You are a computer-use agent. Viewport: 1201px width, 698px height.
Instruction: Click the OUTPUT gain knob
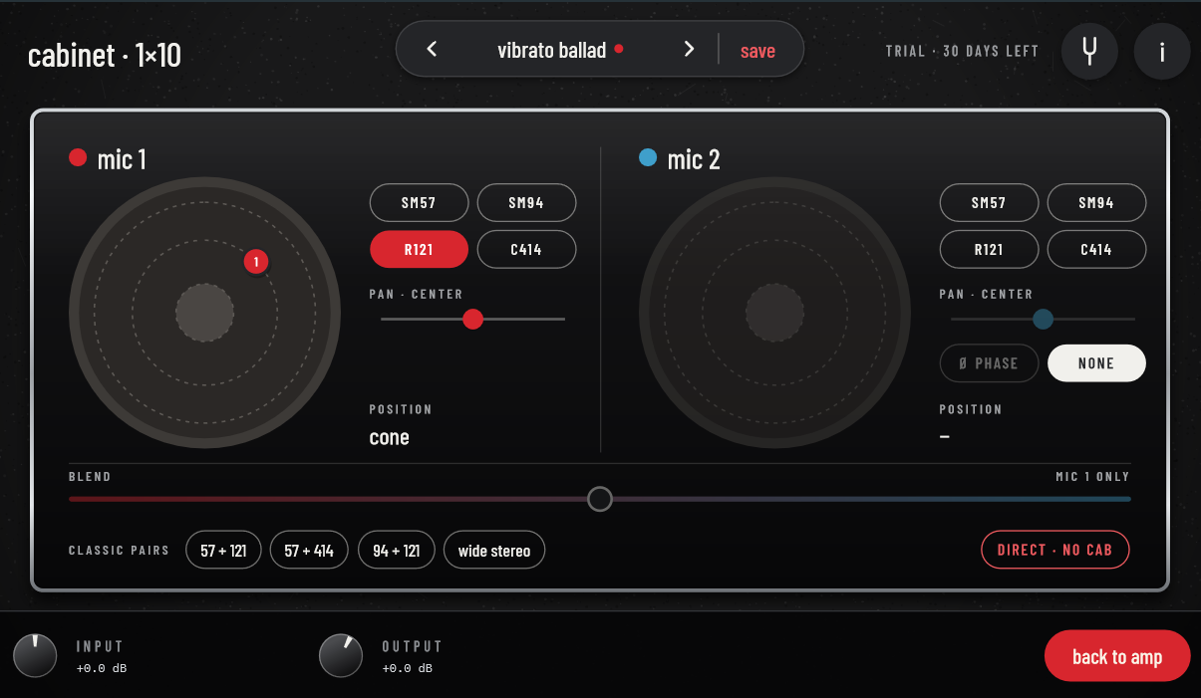[341, 655]
